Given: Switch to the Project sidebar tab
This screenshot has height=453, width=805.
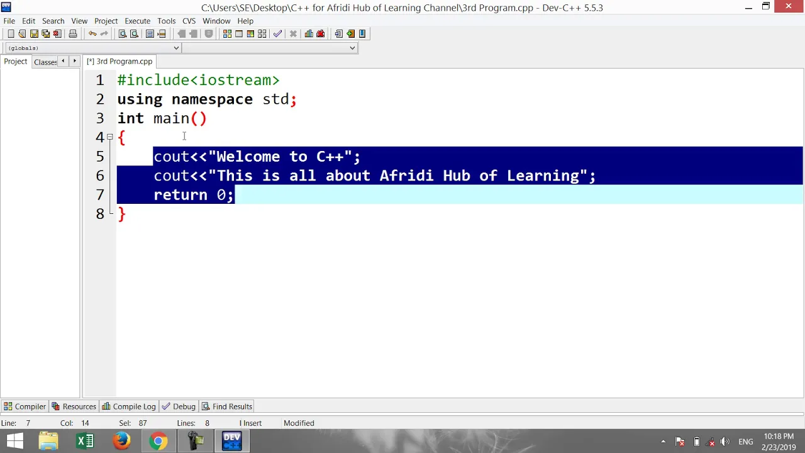Looking at the screenshot, I should click(x=16, y=61).
